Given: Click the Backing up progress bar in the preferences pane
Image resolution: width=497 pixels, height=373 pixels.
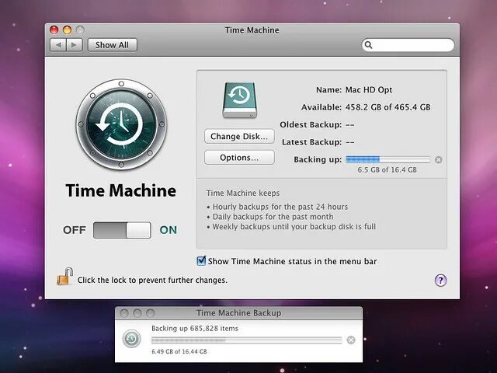Looking at the screenshot, I should pos(388,159).
